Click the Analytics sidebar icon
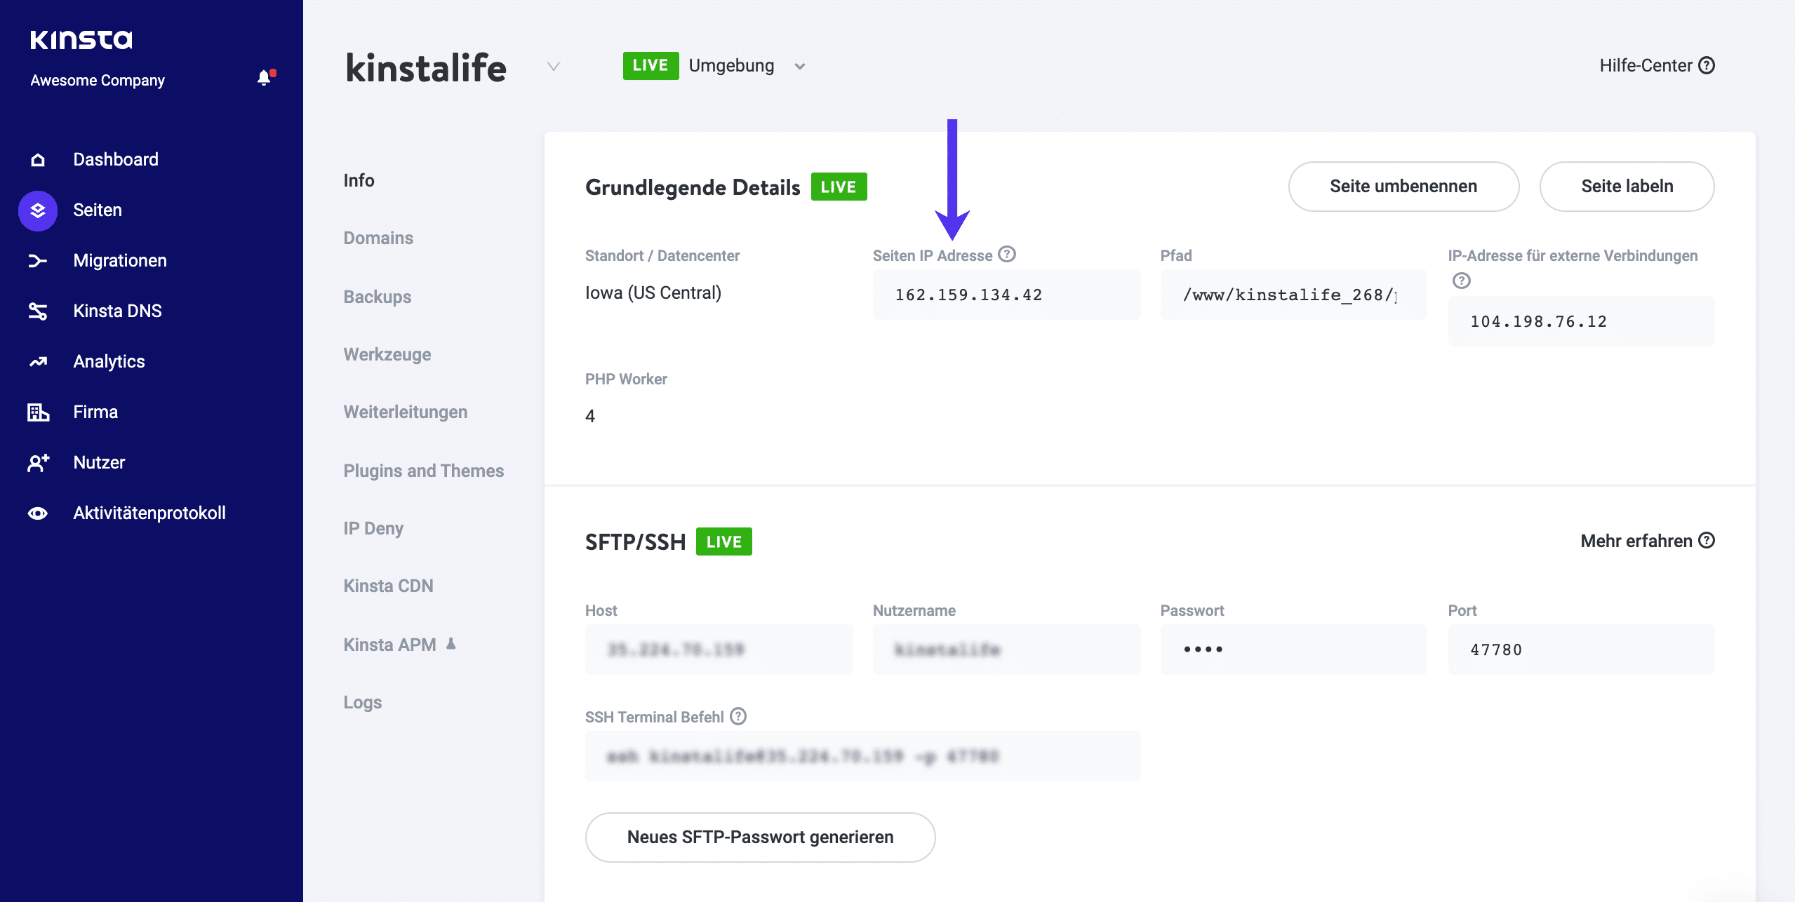The image size is (1795, 902). [x=36, y=361]
